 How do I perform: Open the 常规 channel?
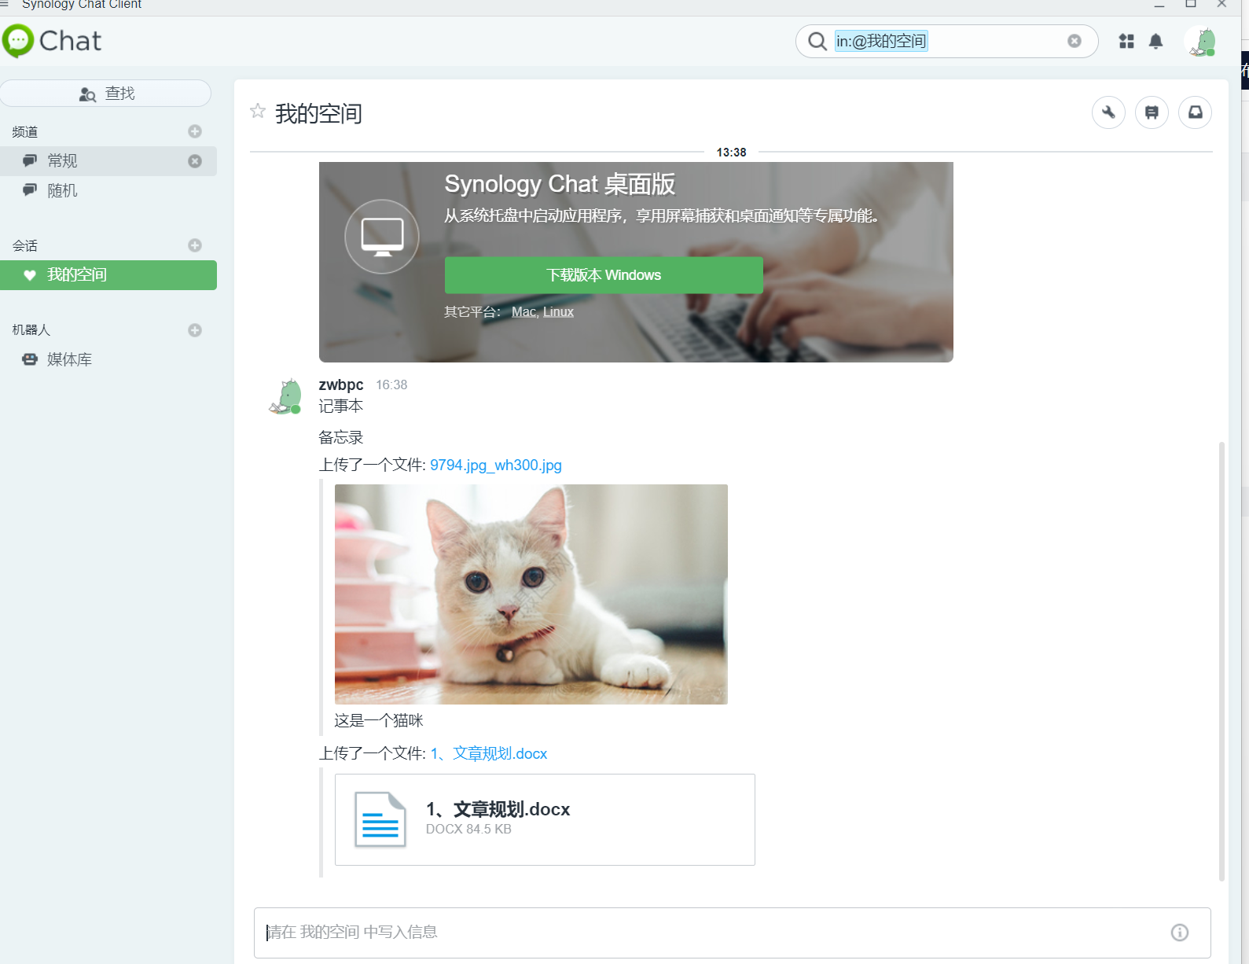point(94,161)
